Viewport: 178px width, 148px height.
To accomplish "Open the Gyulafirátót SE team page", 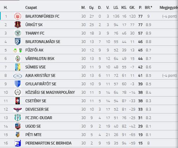I will (x=41, y=84).
